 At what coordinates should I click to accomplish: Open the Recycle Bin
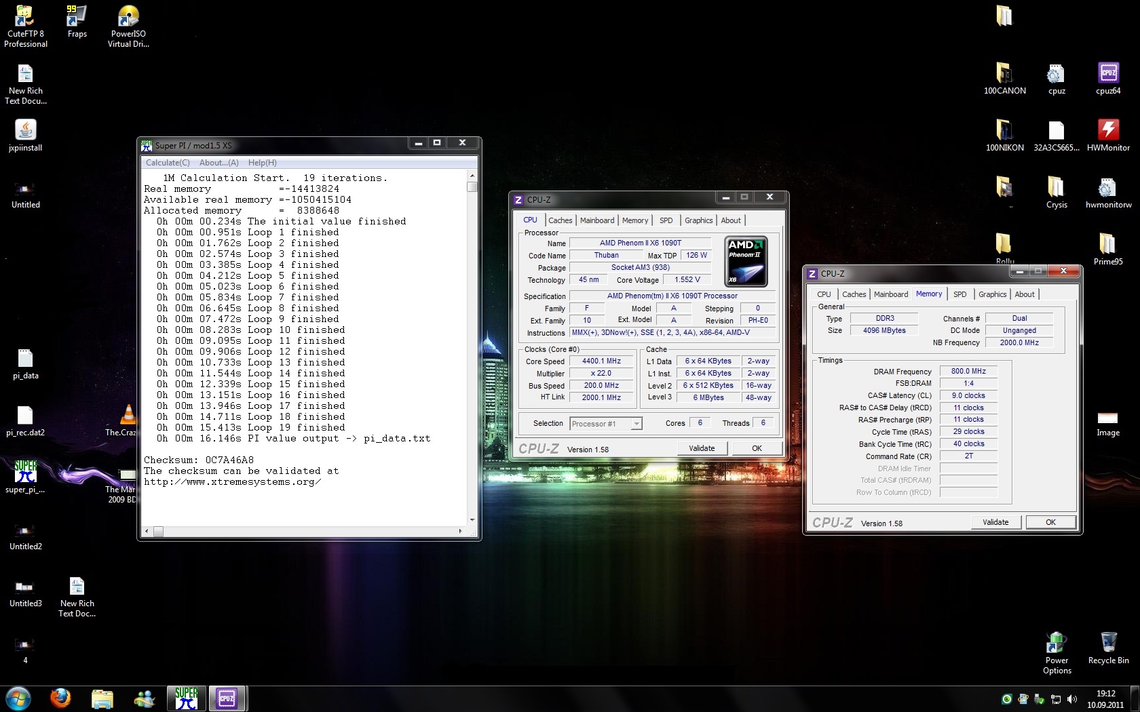click(1108, 648)
